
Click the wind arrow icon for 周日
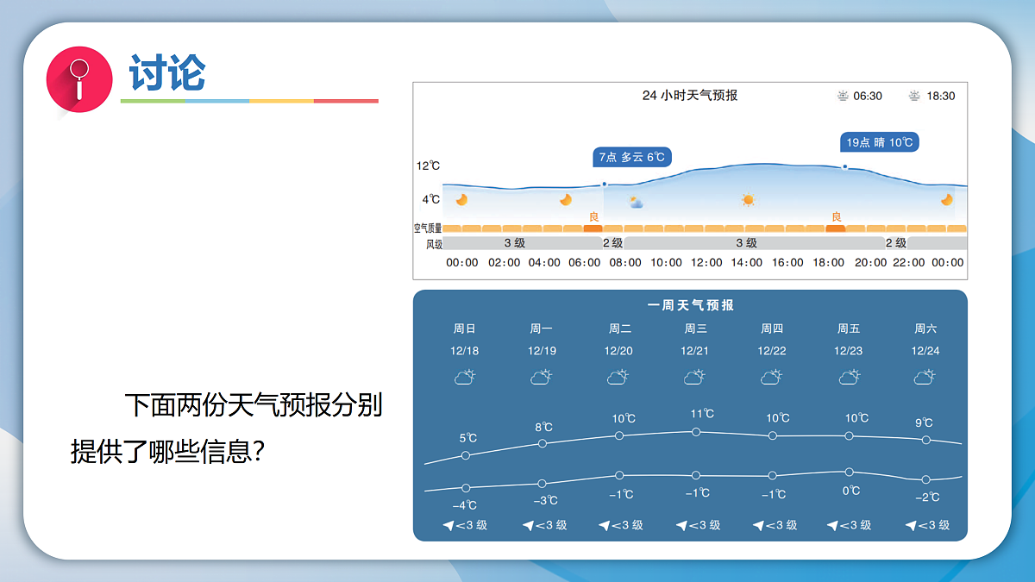448,525
